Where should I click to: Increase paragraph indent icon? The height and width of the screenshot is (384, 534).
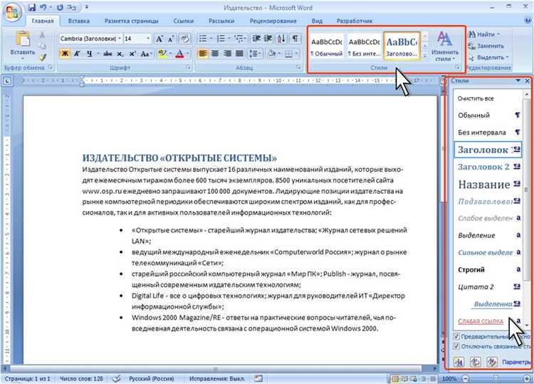tap(268, 38)
